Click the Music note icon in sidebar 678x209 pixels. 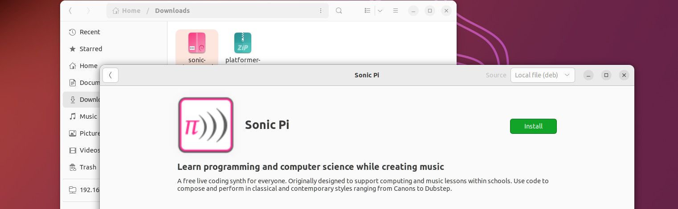tap(72, 117)
